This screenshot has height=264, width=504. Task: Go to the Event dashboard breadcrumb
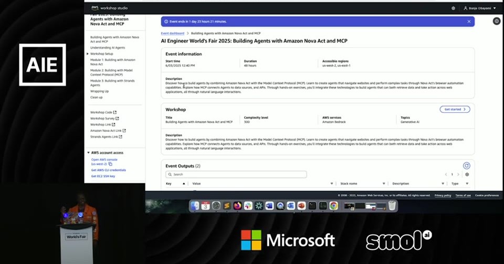(x=173, y=34)
